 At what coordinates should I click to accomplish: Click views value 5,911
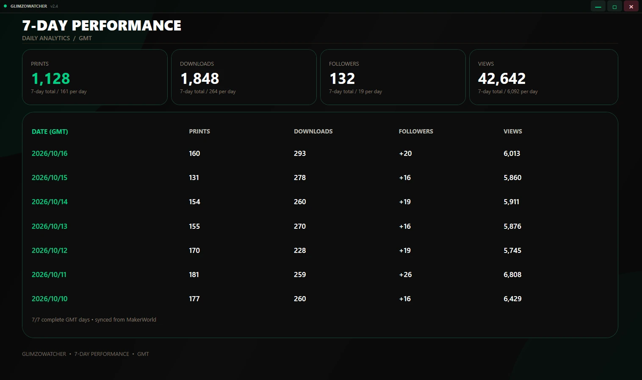coord(511,202)
